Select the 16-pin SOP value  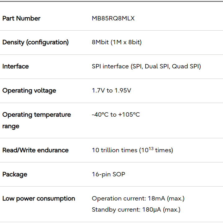pyautogui.click(x=108, y=174)
